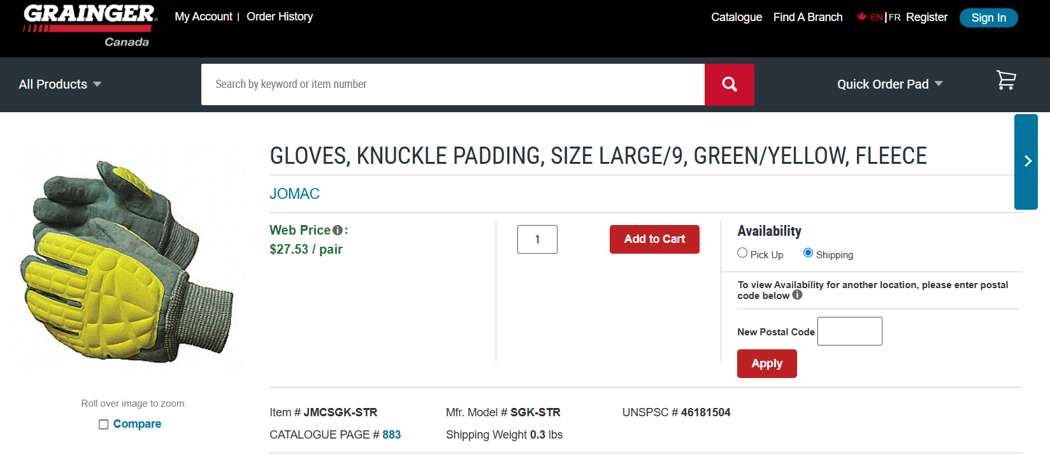Select the Pick Up radio button
Image resolution: width=1050 pixels, height=473 pixels.
742,252
